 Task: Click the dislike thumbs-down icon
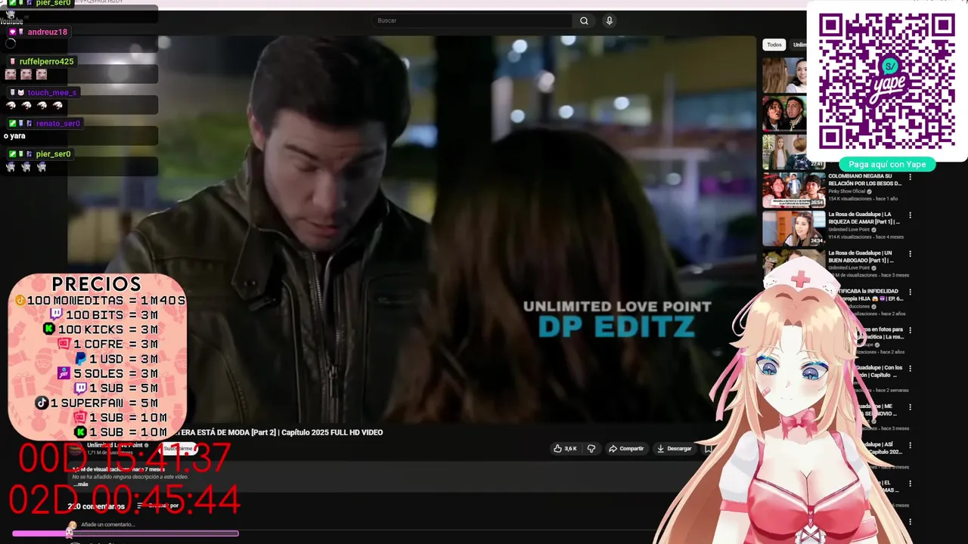tap(591, 449)
